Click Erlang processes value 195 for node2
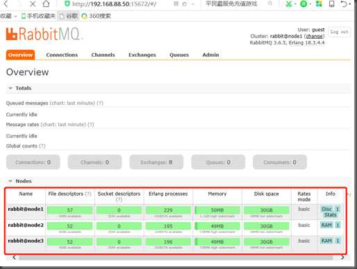This screenshot has height=269, width=357. [x=168, y=226]
